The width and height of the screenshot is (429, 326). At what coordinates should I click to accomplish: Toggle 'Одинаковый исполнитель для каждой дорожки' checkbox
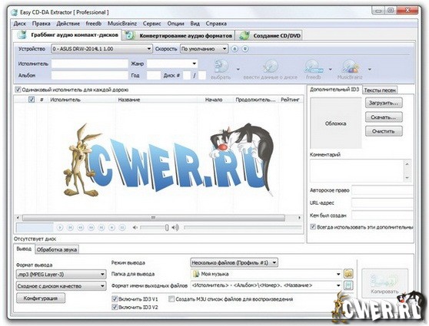click(x=18, y=89)
